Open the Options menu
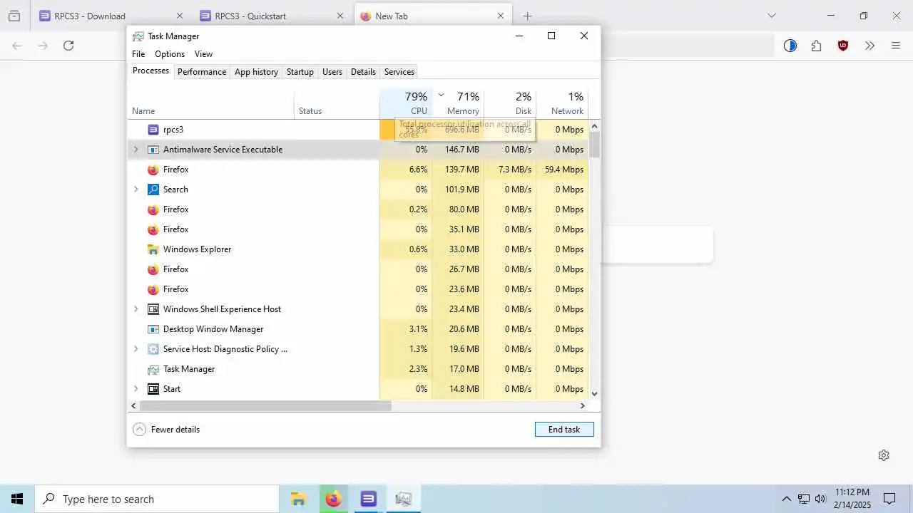This screenshot has width=913, height=513. 170,54
